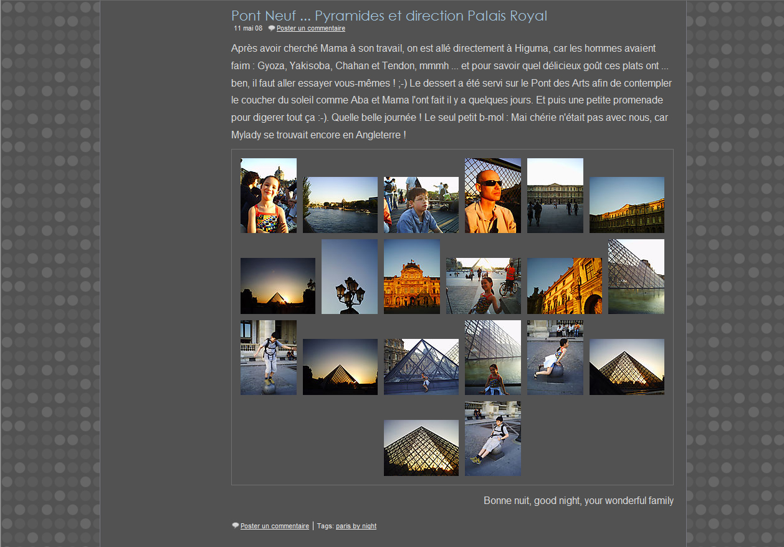Open the front-facing golden Louvre pavilion photo

[x=412, y=277]
